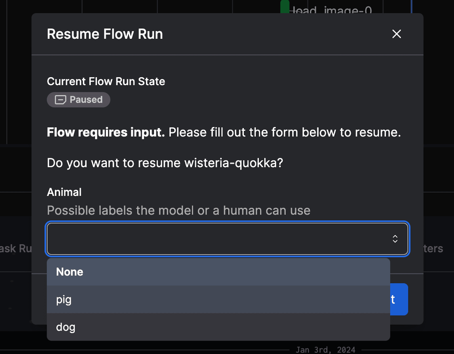Click the bold 'Flow requires input.' text
The width and height of the screenshot is (454, 354).
[106, 132]
